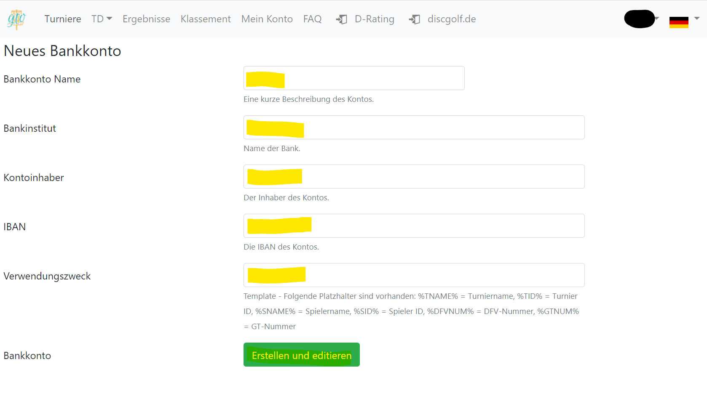This screenshot has width=707, height=399.
Task: Go to the Ergebnisse page
Action: point(146,19)
